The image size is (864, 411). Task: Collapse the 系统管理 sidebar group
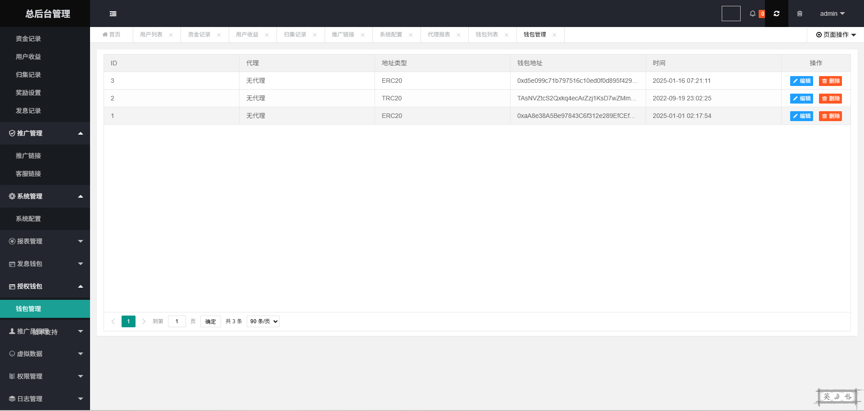coord(45,196)
